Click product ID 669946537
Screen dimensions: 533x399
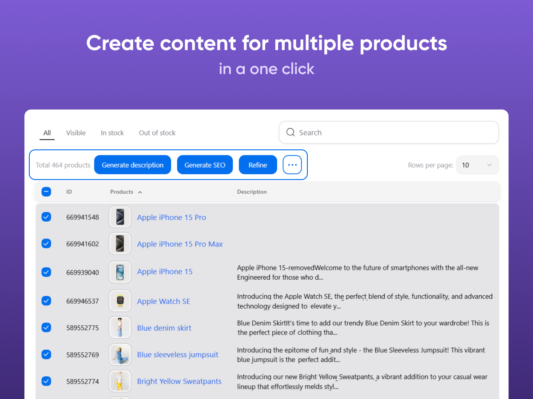[x=83, y=301]
